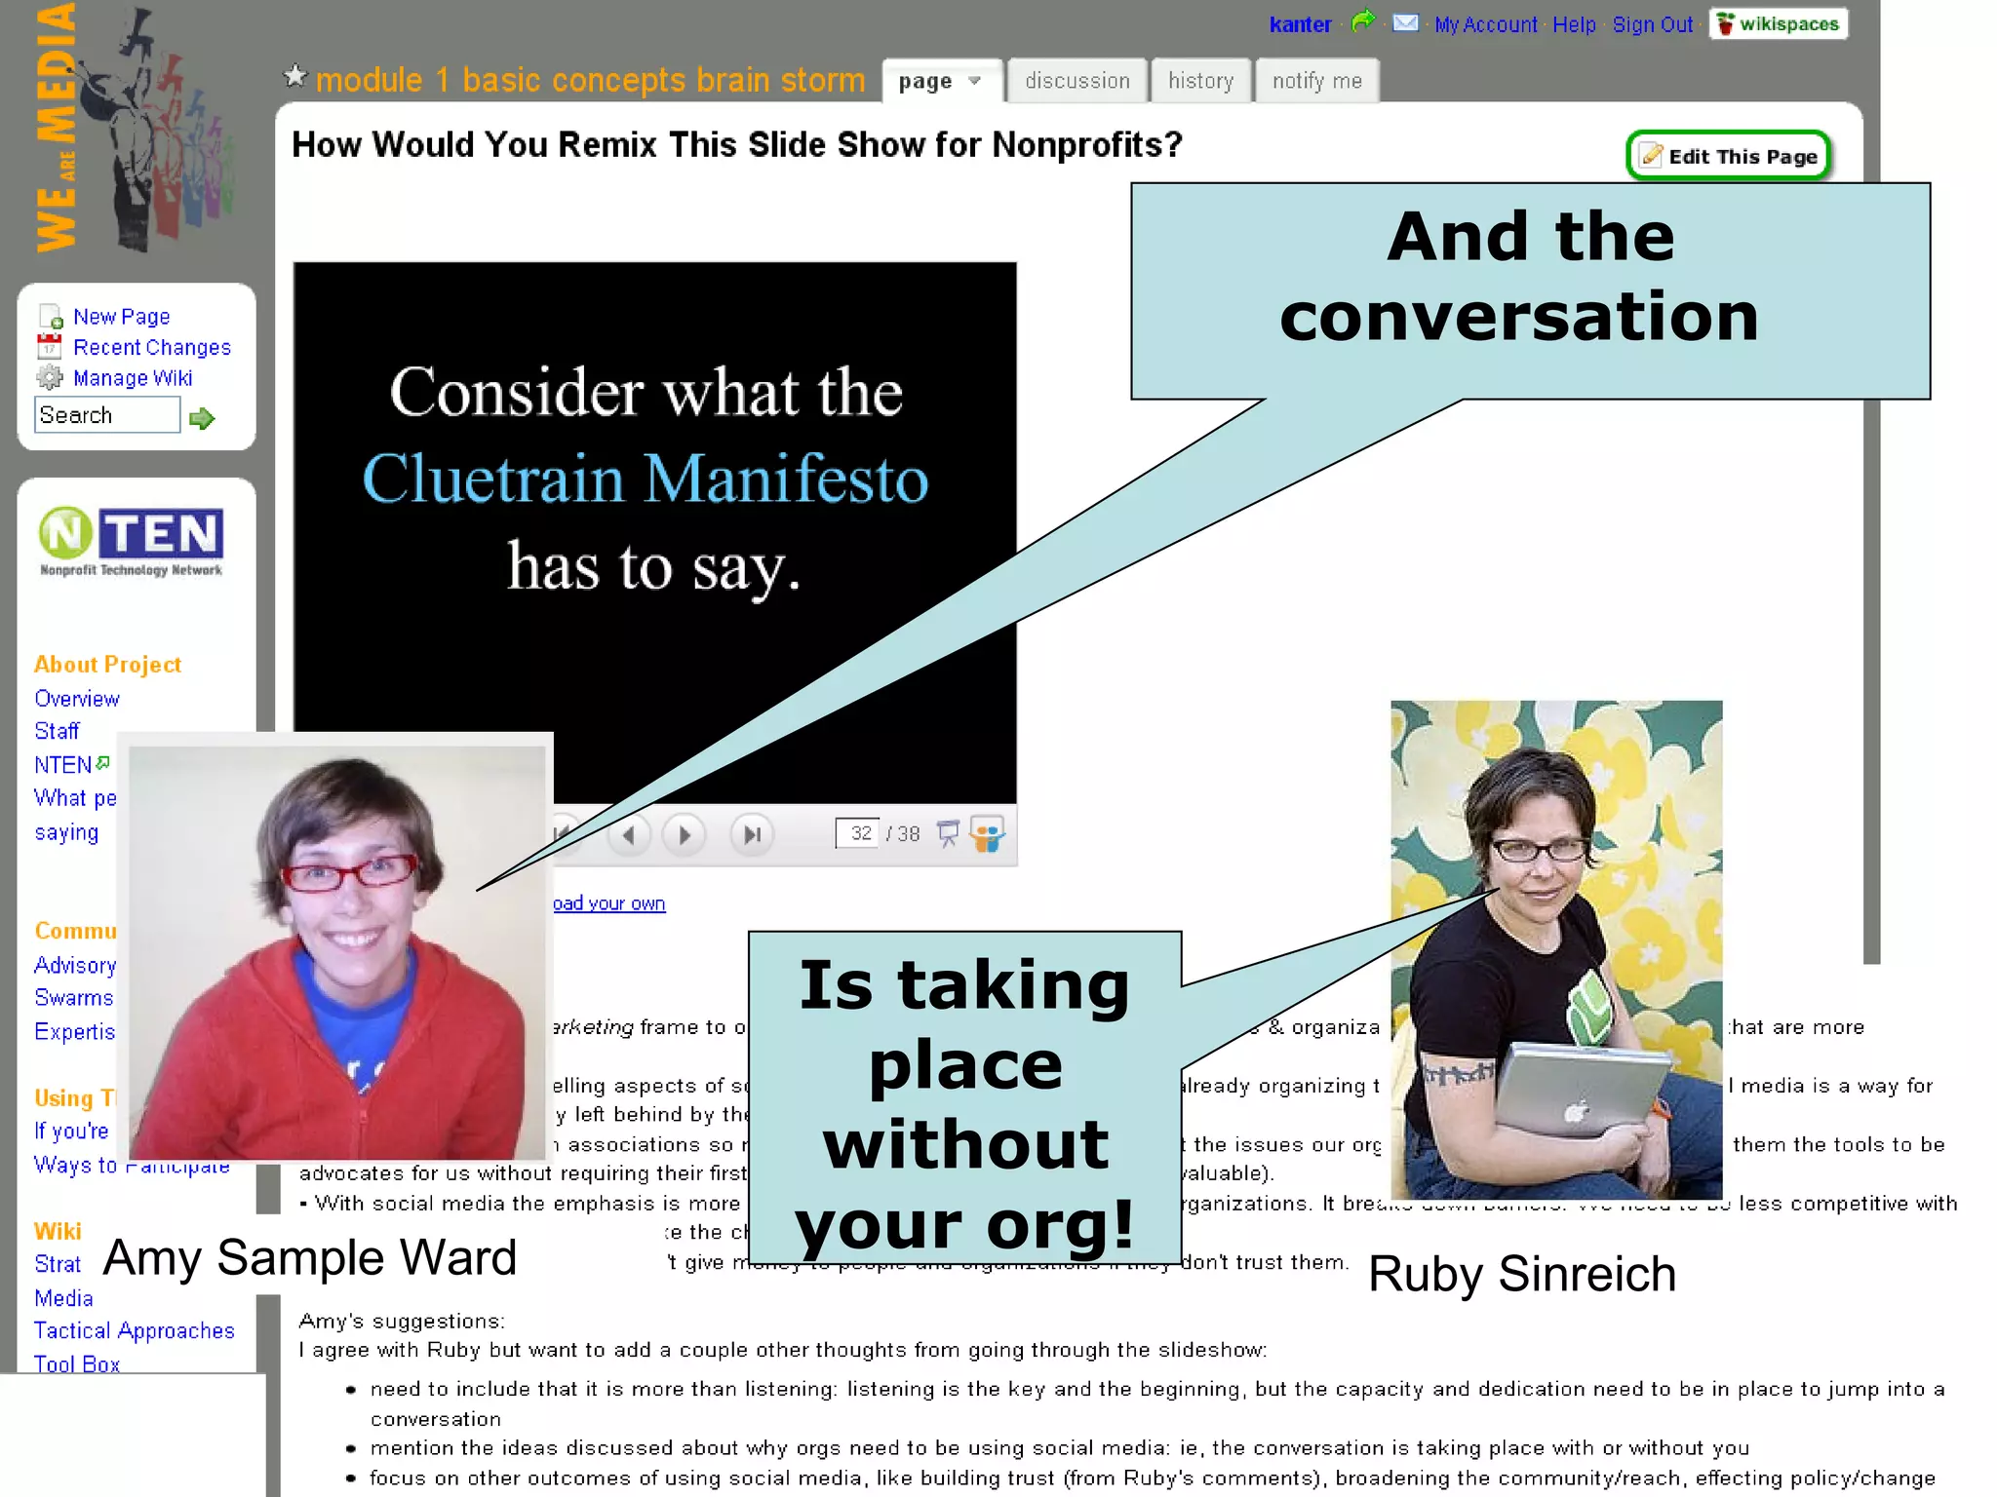Click the Sign Out link
Screen dimensions: 1997x1497
(1652, 24)
